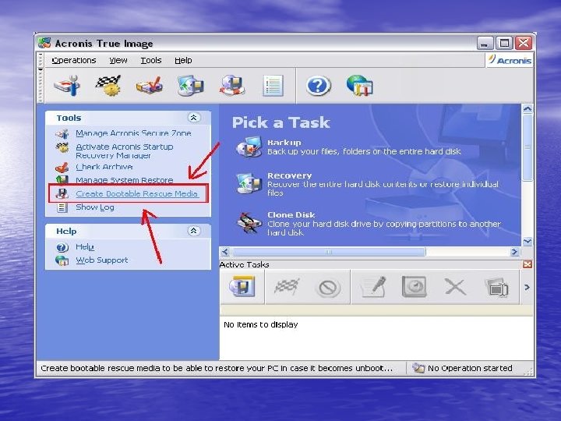Open the Check Archive link
Viewport: 561px width, 421px height.
tap(104, 167)
